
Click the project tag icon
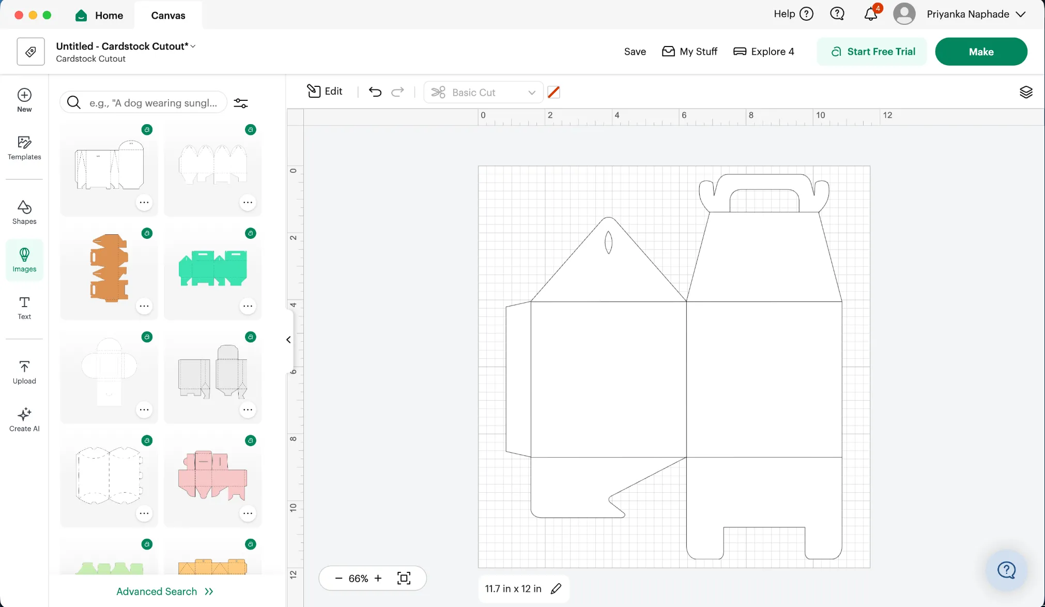point(30,51)
